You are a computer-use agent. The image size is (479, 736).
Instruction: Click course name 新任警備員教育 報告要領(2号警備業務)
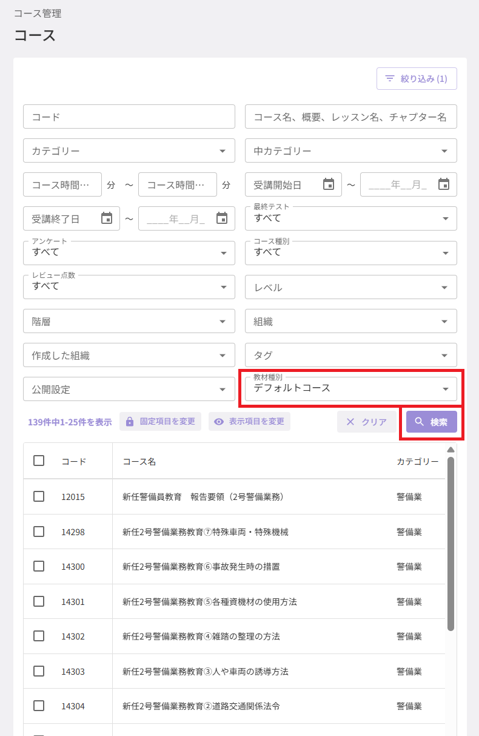tap(203, 496)
